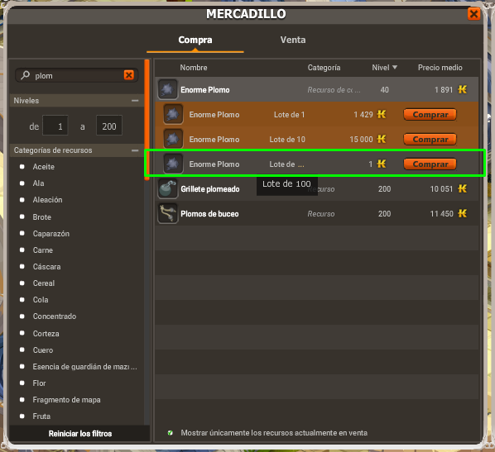
Task: Click the kama icon beside 15 000
Action: pos(382,139)
